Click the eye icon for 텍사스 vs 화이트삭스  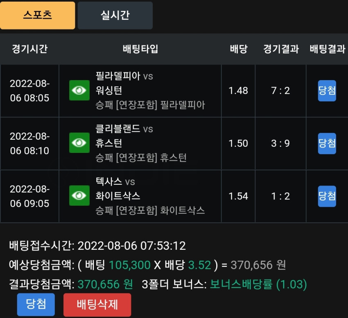tap(79, 196)
